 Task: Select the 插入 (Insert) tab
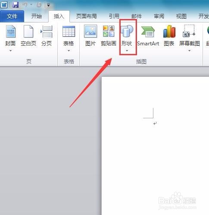59,16
